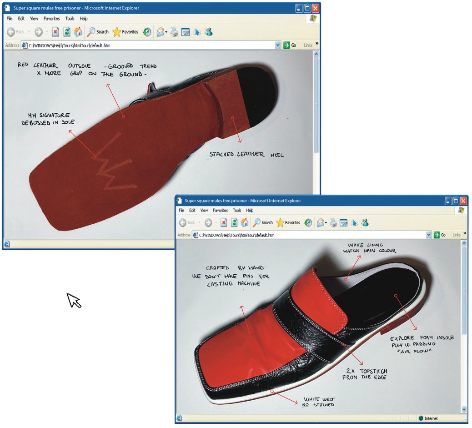Open History icon in upper window toolbar

click(x=147, y=32)
